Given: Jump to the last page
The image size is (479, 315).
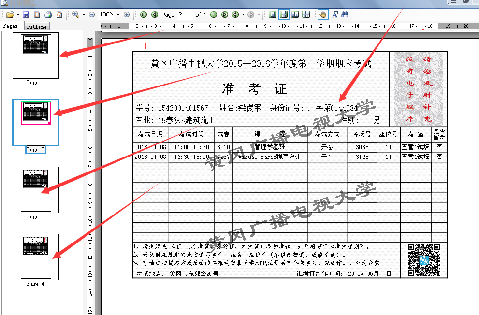Looking at the screenshot, I should (x=225, y=14).
